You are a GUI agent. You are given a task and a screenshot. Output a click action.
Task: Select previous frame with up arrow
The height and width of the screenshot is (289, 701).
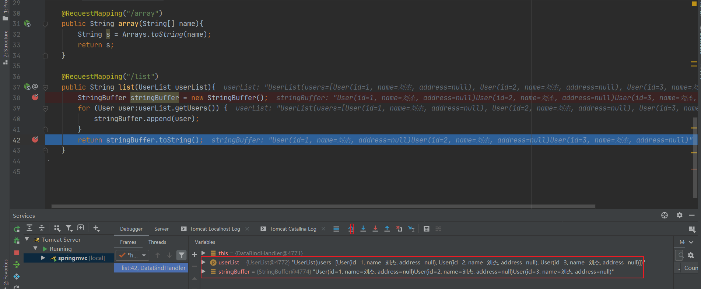158,255
